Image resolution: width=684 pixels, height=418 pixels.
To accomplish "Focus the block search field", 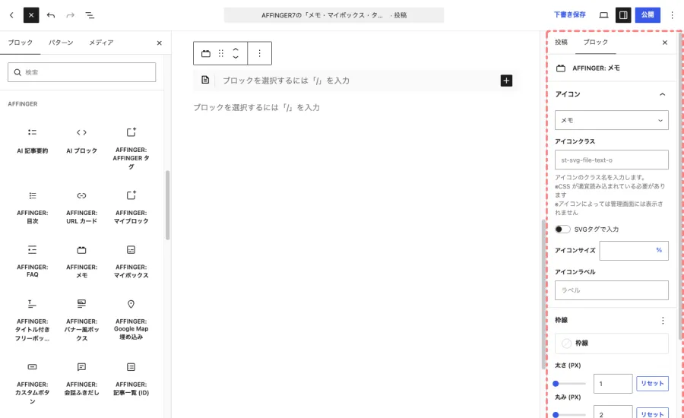I will [81, 72].
